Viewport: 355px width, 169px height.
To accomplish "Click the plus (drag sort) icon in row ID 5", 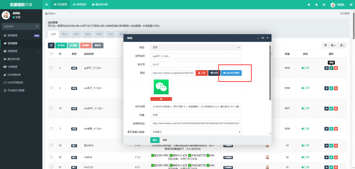I will [x=327, y=68].
